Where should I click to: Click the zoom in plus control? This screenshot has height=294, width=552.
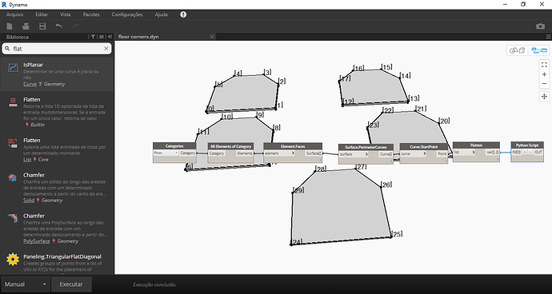(544, 74)
